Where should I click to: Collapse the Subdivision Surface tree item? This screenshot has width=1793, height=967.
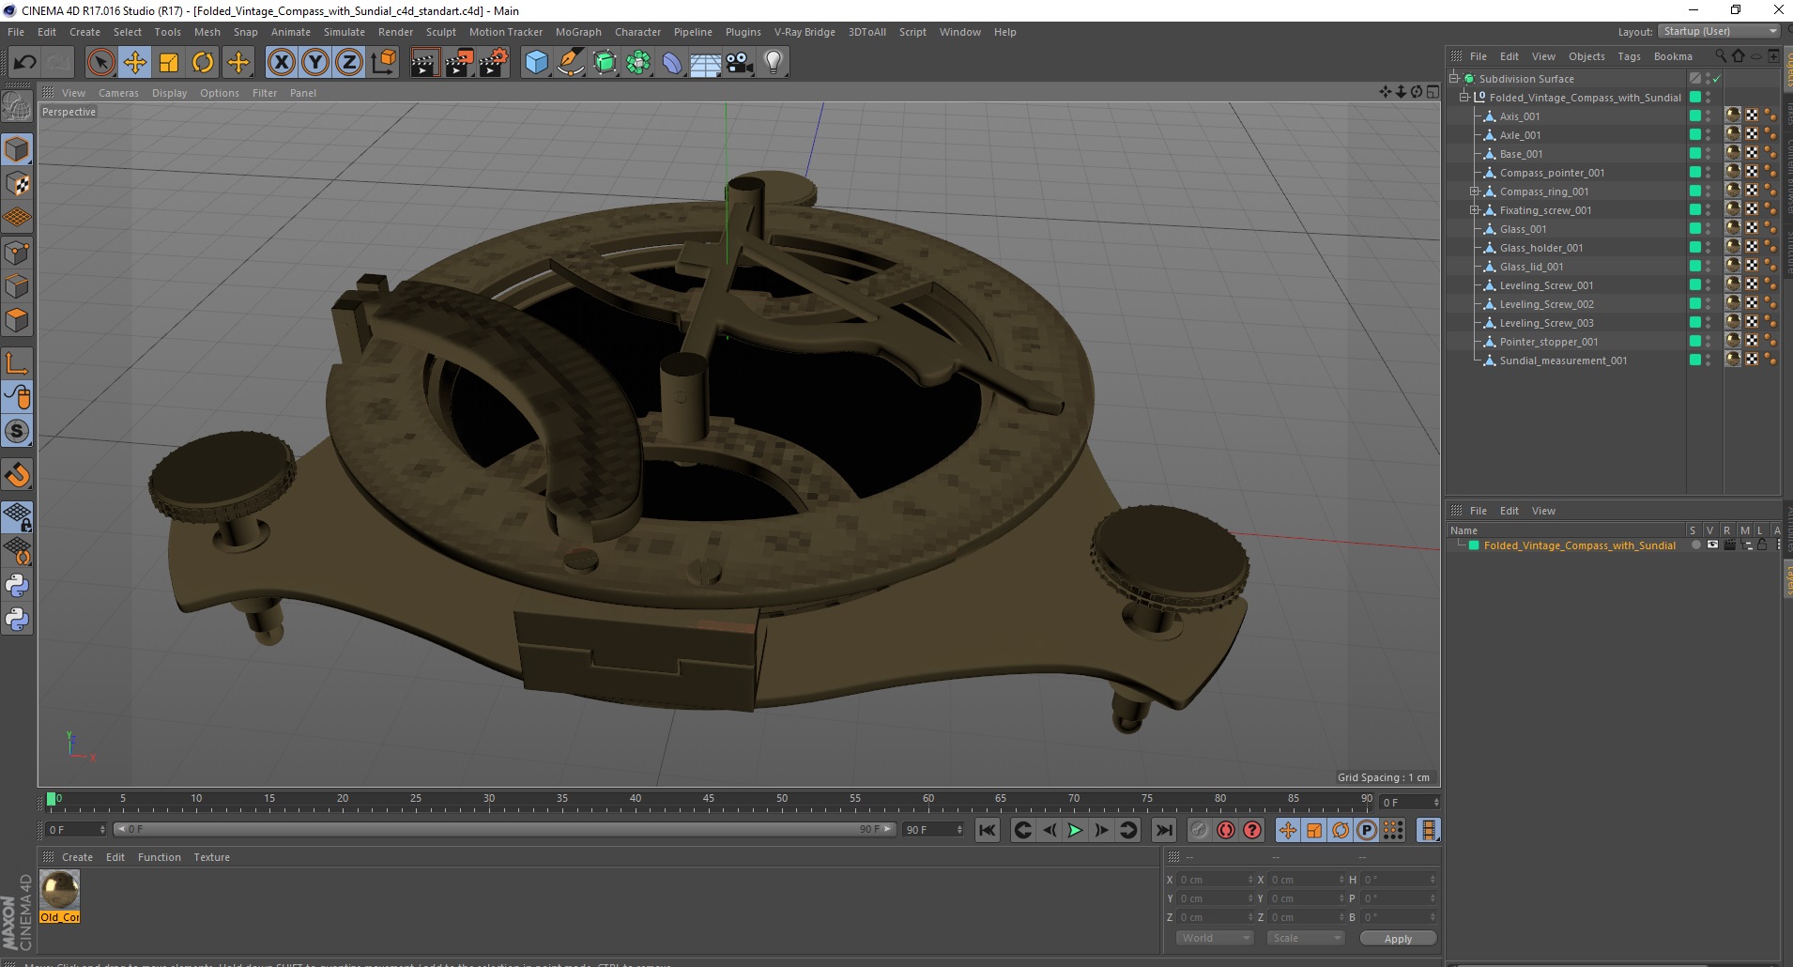point(1454,78)
